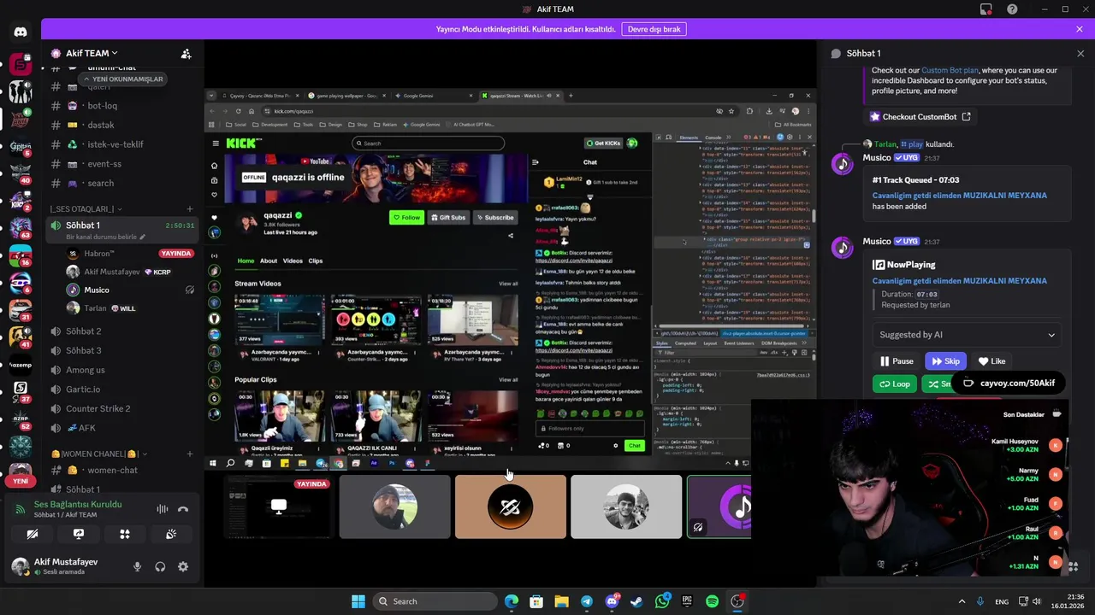Click Follow on streamed Kick page
Screen dimensions: 1095x615
point(406,217)
